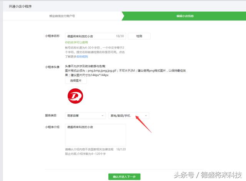The height and width of the screenshot is (181, 246).
Task: Click the 检测 name check button
Action: click(x=139, y=36)
